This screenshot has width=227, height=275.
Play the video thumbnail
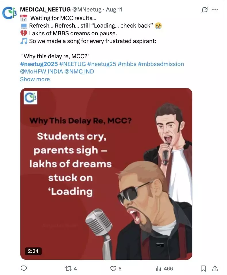point(106,174)
